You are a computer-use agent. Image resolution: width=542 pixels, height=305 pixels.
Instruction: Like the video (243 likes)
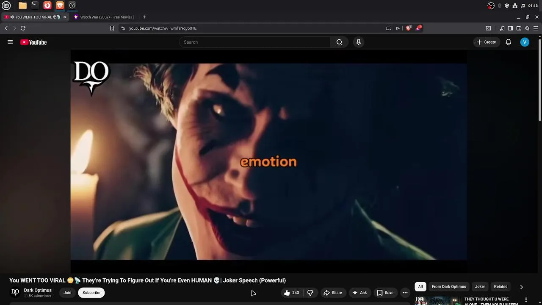[x=292, y=293]
